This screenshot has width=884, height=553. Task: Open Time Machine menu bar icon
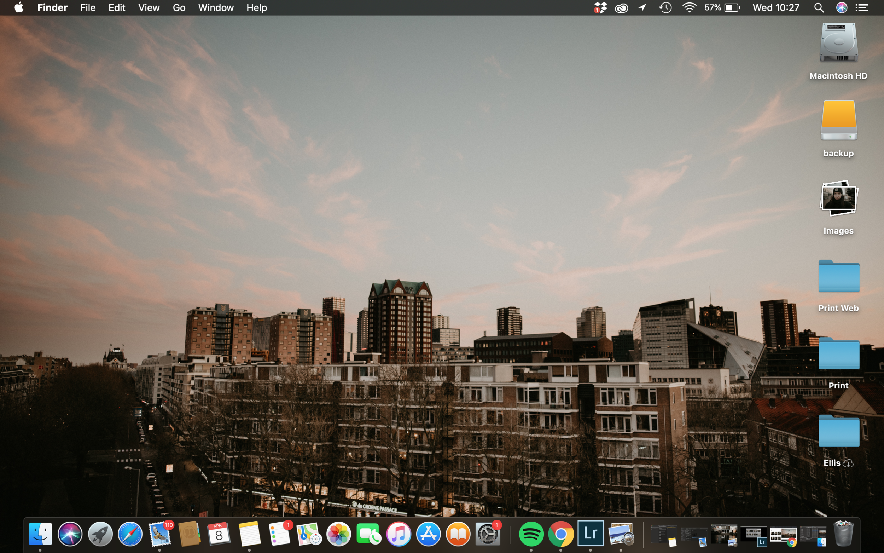click(x=665, y=8)
